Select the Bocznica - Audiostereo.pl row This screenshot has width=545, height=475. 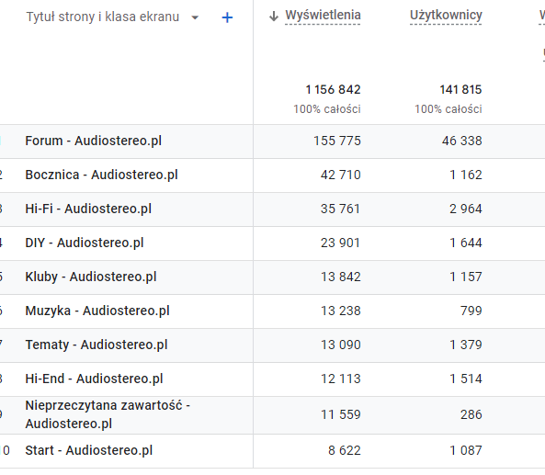pyautogui.click(x=272, y=175)
